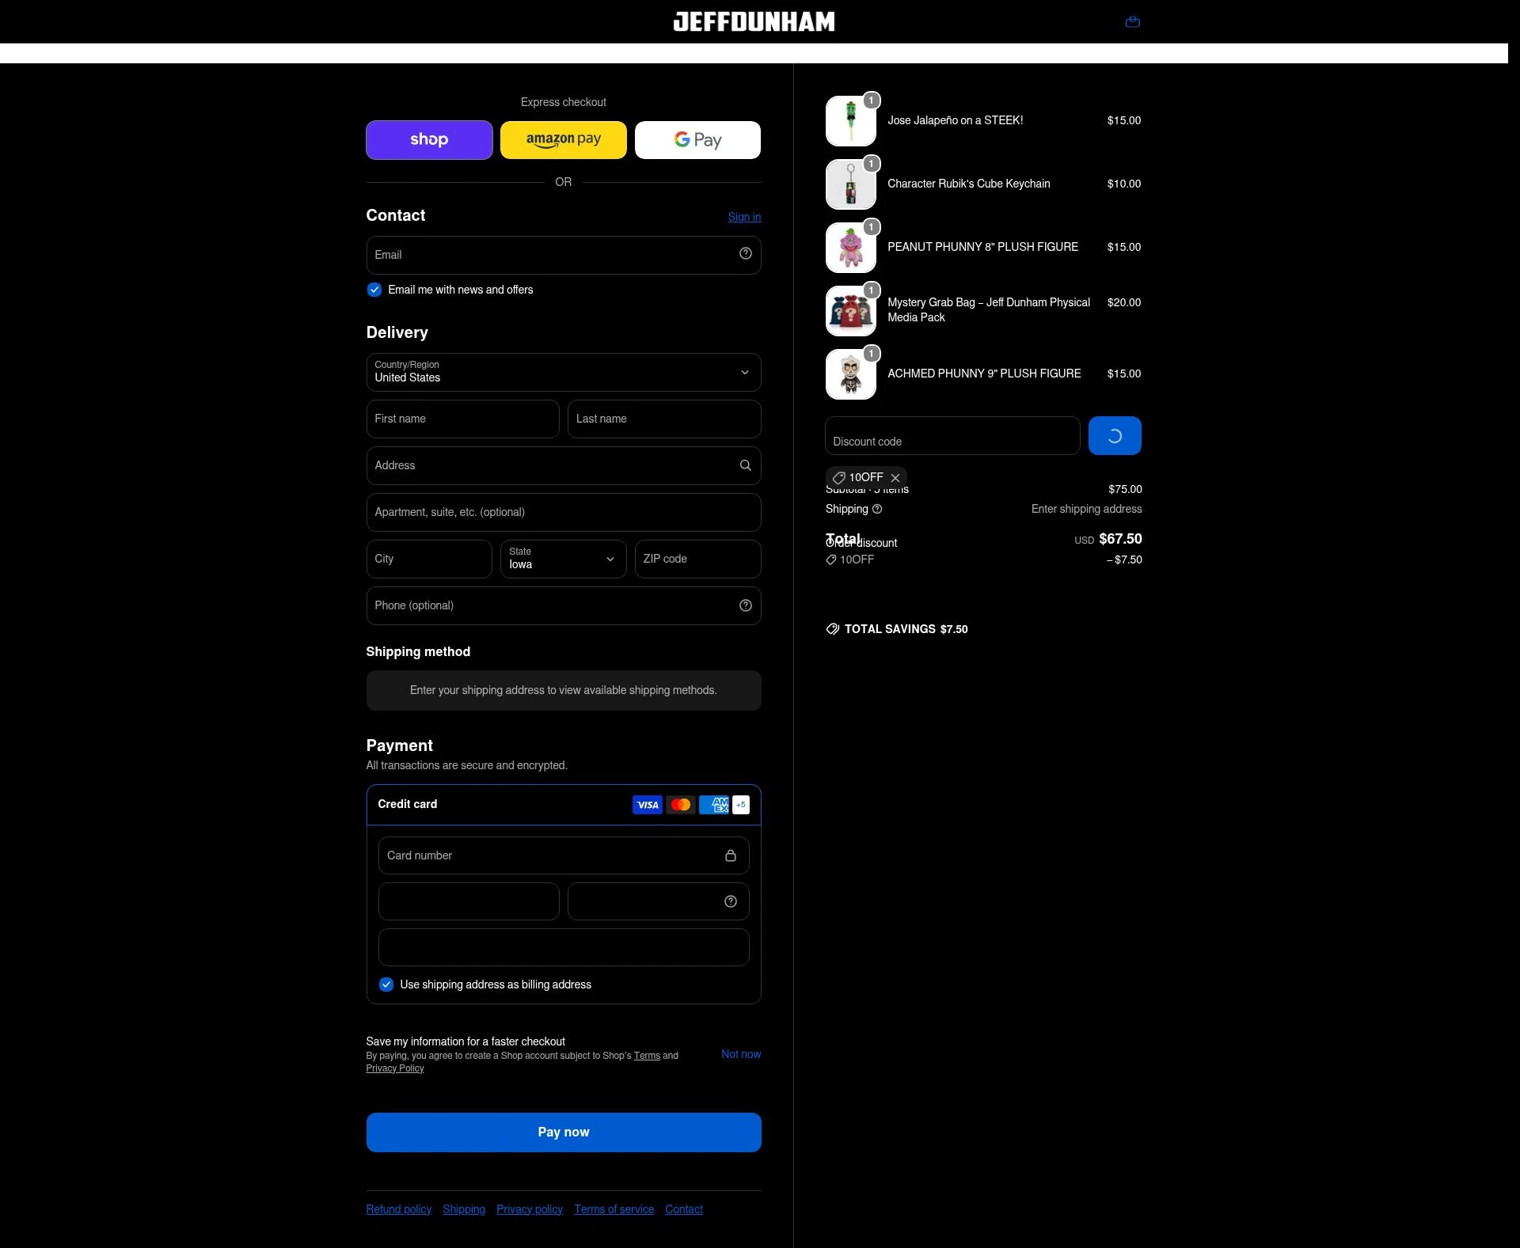Focus the First name field
This screenshot has height=1248, width=1520.
coord(462,419)
